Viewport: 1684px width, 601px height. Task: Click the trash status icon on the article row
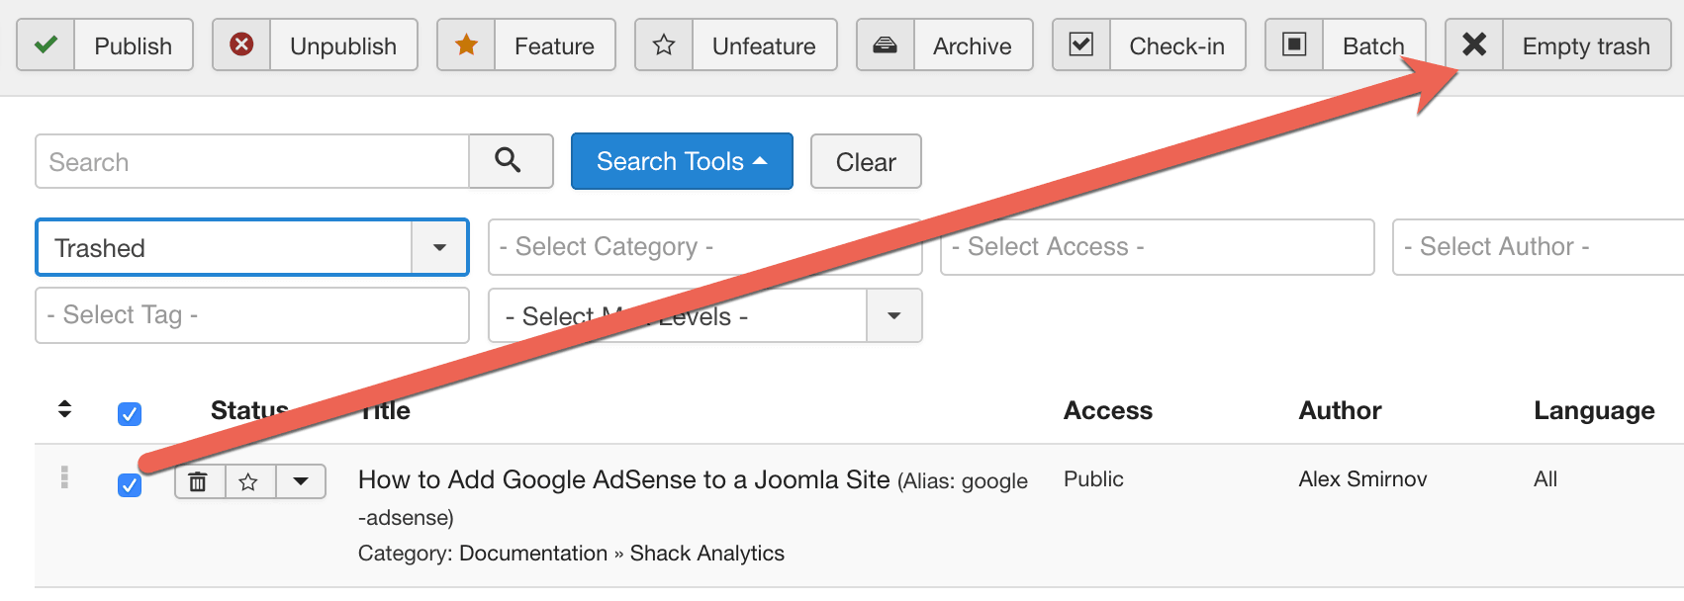pyautogui.click(x=199, y=482)
